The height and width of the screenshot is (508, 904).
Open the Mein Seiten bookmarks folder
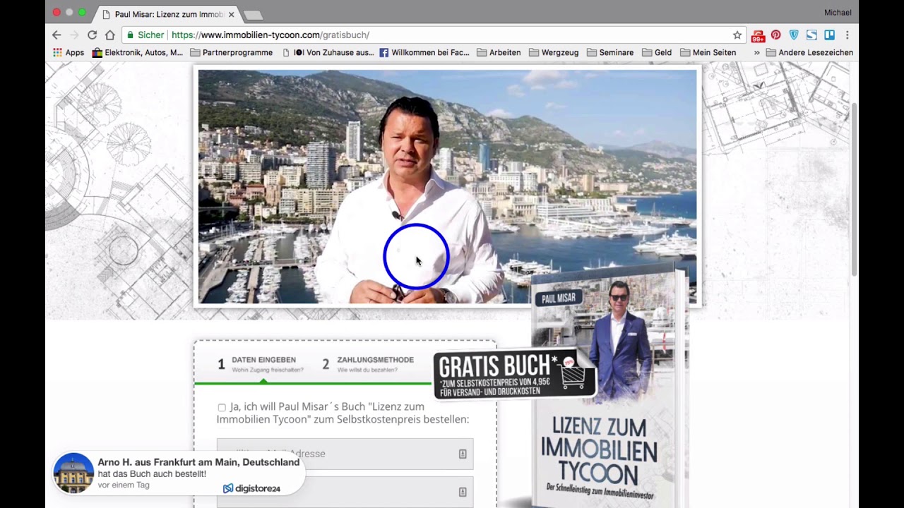(708, 52)
